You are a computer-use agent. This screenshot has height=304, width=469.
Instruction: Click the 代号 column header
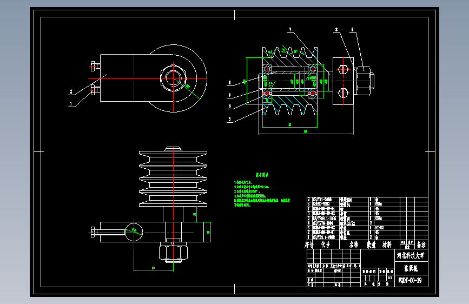tap(326, 244)
